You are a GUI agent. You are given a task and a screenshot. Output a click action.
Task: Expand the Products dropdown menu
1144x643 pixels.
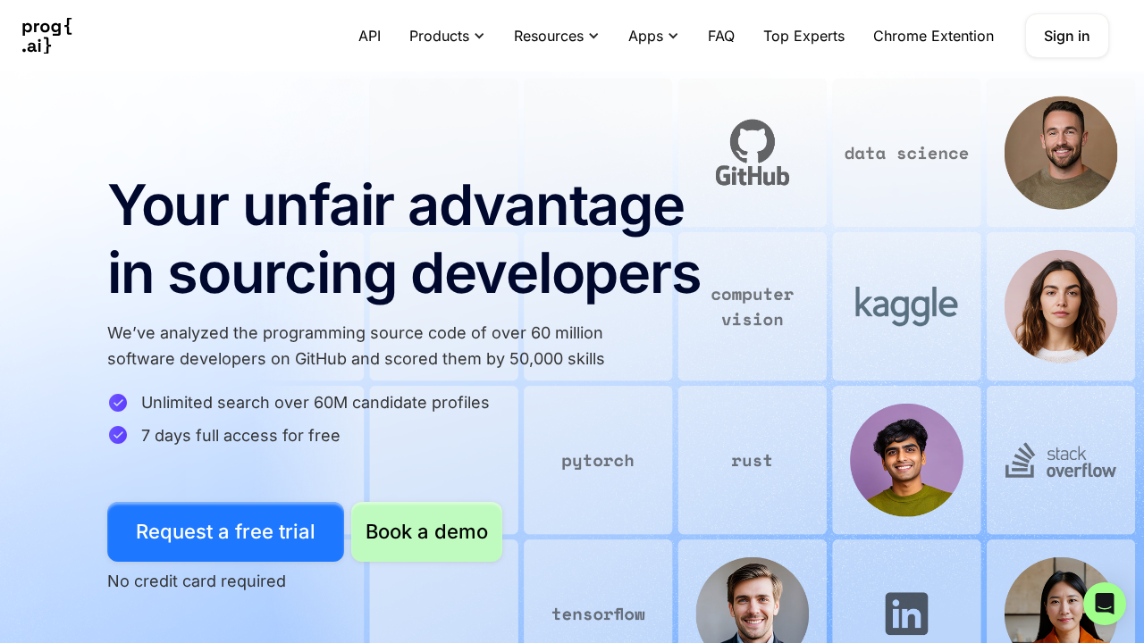[x=447, y=36]
